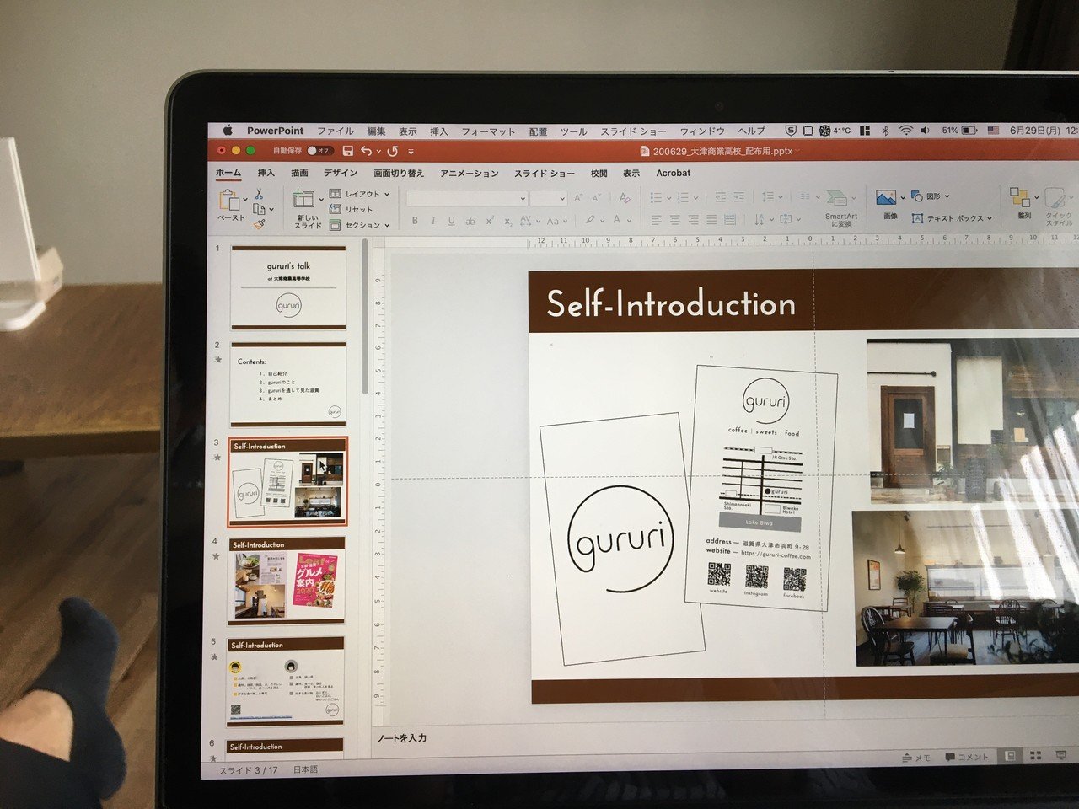The image size is (1079, 809).
Task: Open the ファイル menu
Action: 336,131
